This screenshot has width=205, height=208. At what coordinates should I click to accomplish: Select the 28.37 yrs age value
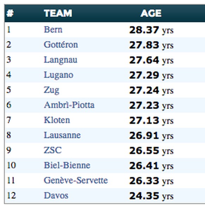tap(151, 30)
